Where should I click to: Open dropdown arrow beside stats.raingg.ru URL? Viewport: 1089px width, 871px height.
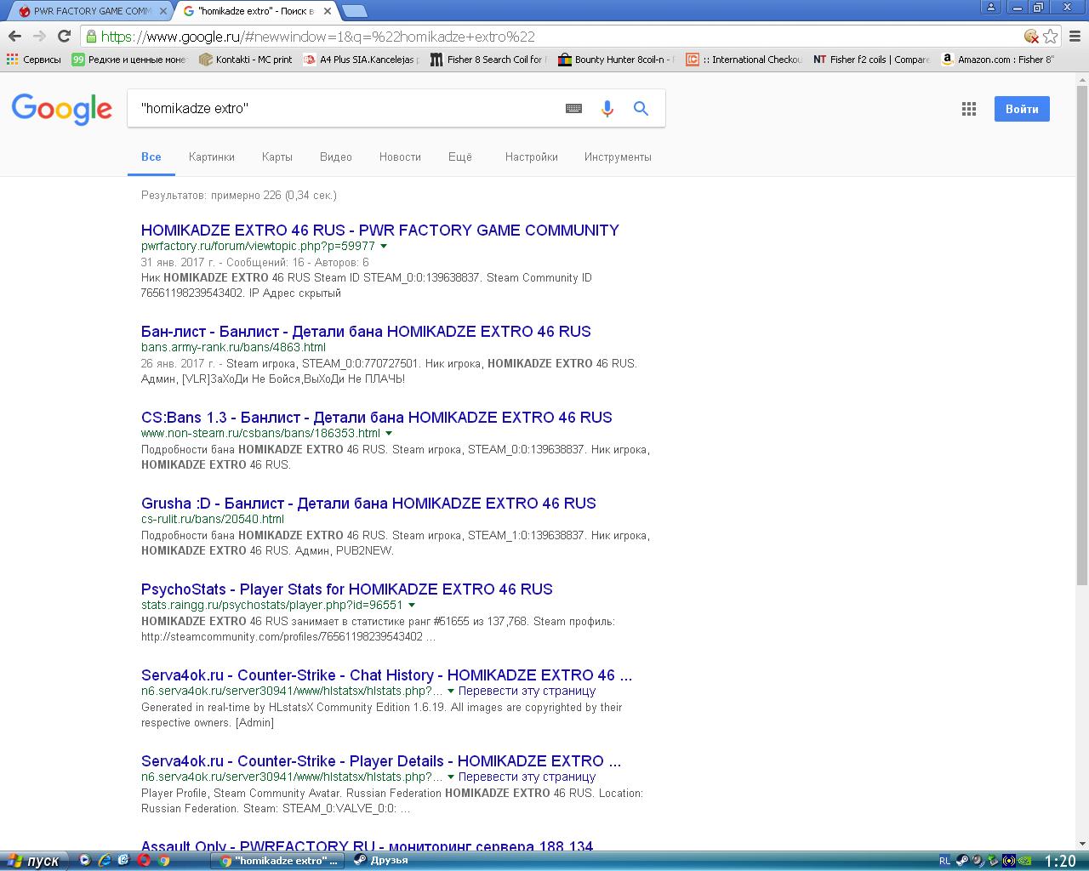[412, 605]
